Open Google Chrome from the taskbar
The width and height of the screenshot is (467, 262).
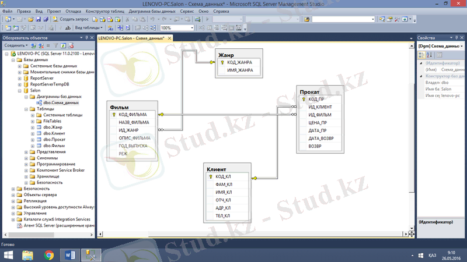coord(49,255)
